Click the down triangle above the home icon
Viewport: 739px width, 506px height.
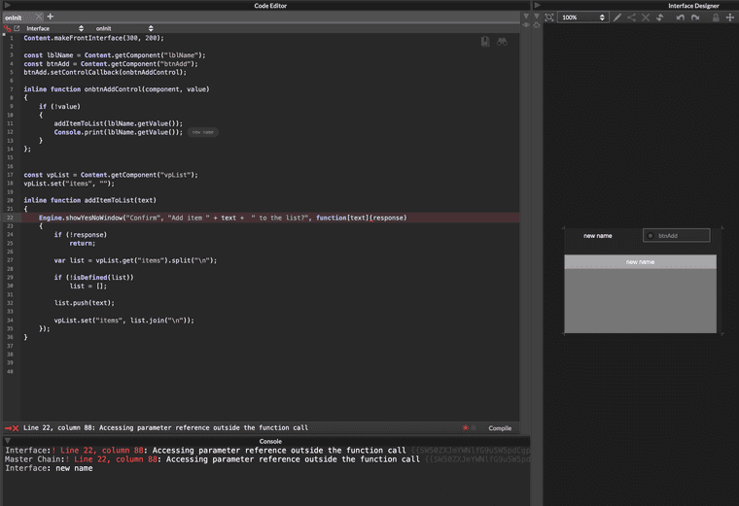click(x=537, y=16)
